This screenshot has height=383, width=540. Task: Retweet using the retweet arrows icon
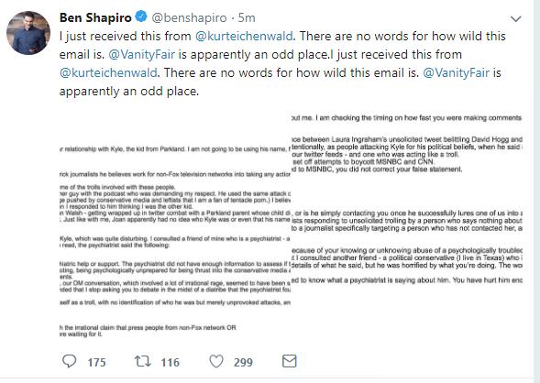pos(142,361)
